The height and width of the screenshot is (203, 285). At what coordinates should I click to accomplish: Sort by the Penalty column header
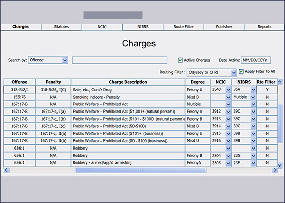click(53, 82)
